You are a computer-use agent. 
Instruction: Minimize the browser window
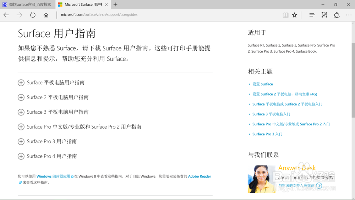323,4
